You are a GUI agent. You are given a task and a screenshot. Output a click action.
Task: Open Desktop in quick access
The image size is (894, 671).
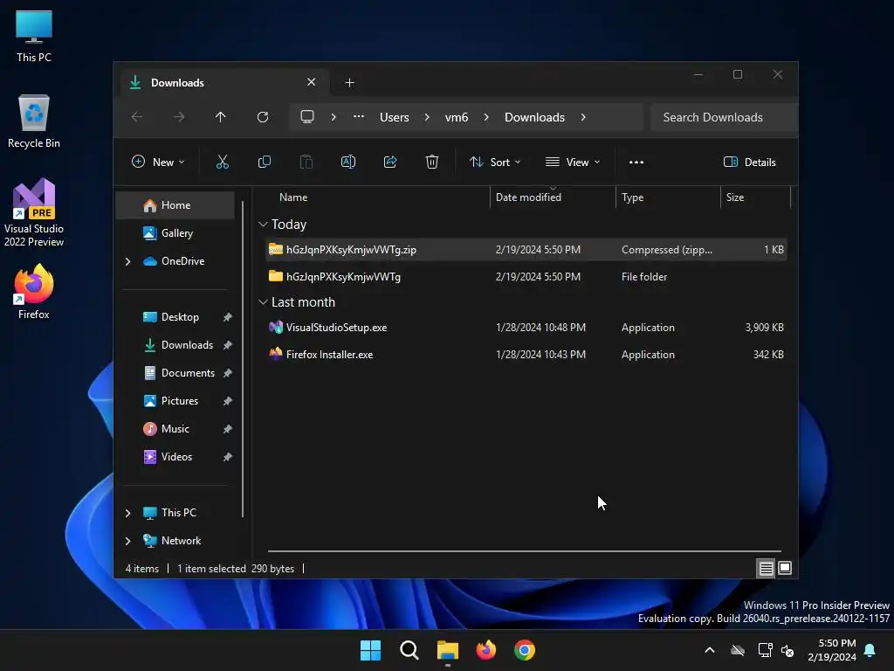click(175, 317)
